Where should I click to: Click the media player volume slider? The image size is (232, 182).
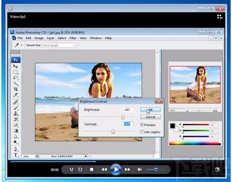[x=156, y=170]
